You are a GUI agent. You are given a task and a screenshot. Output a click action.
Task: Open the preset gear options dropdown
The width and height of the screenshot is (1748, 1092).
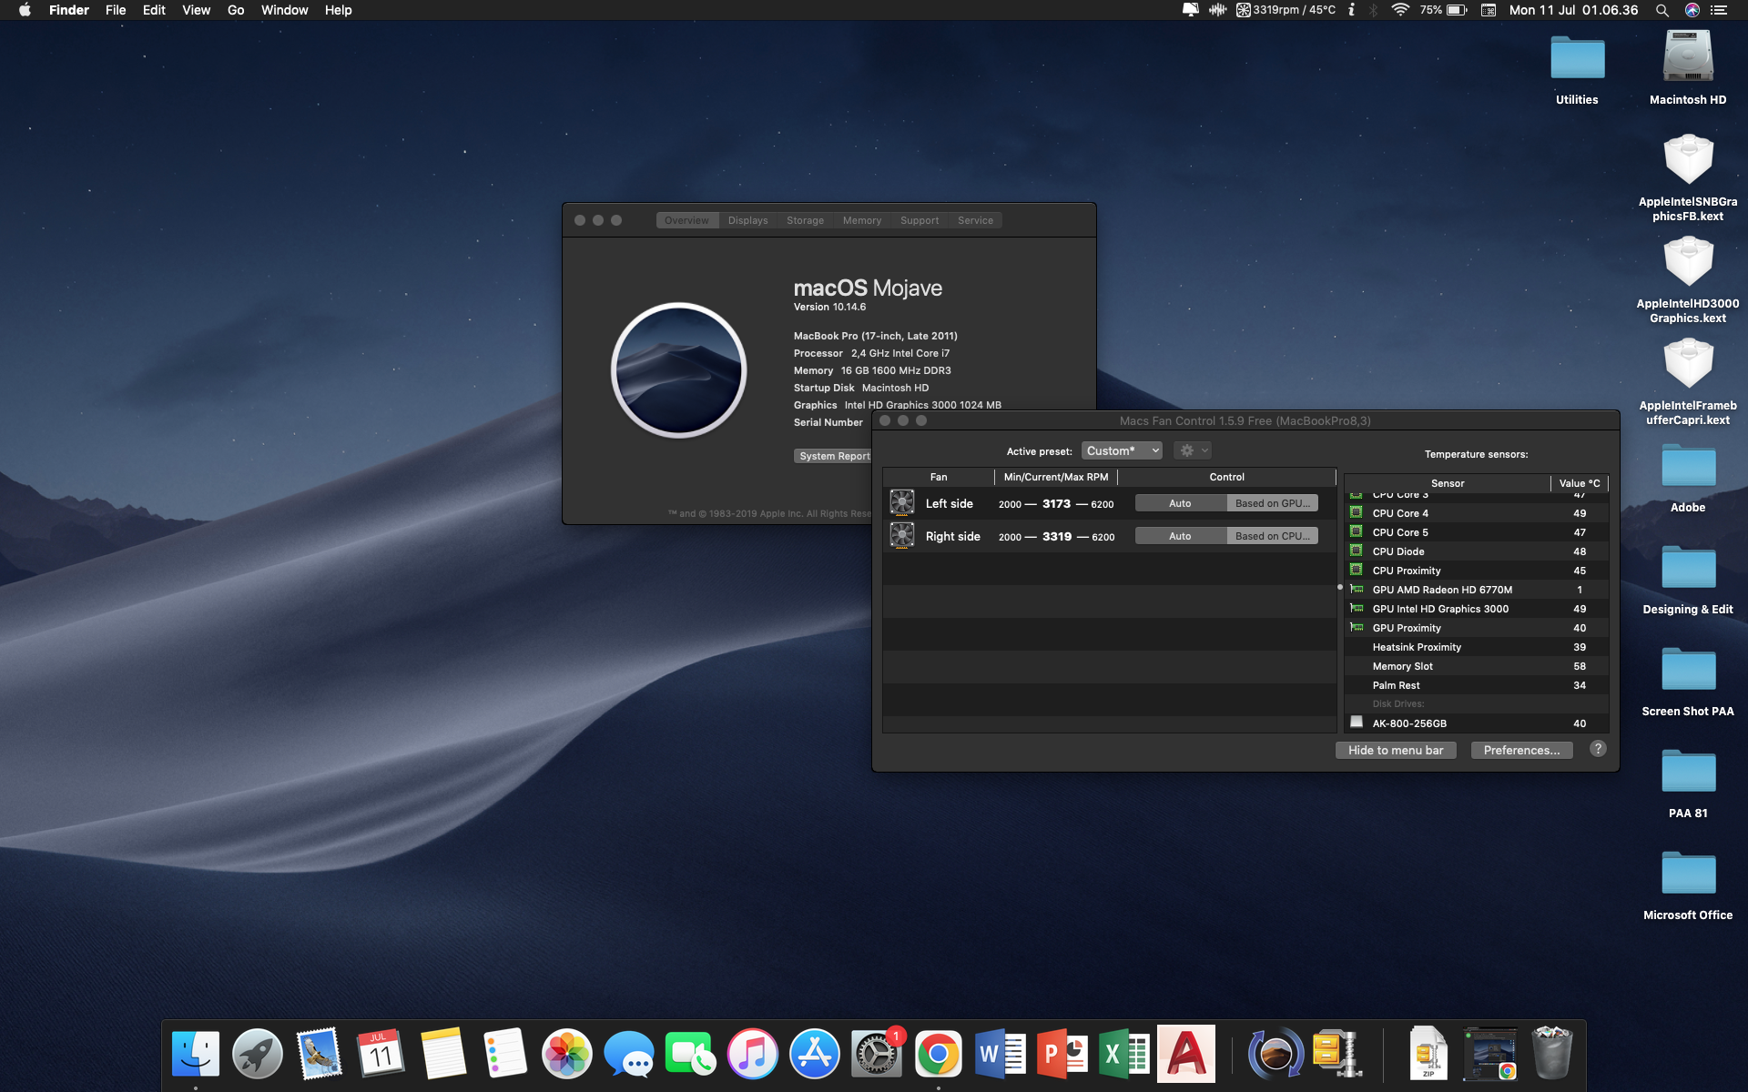click(x=1192, y=450)
